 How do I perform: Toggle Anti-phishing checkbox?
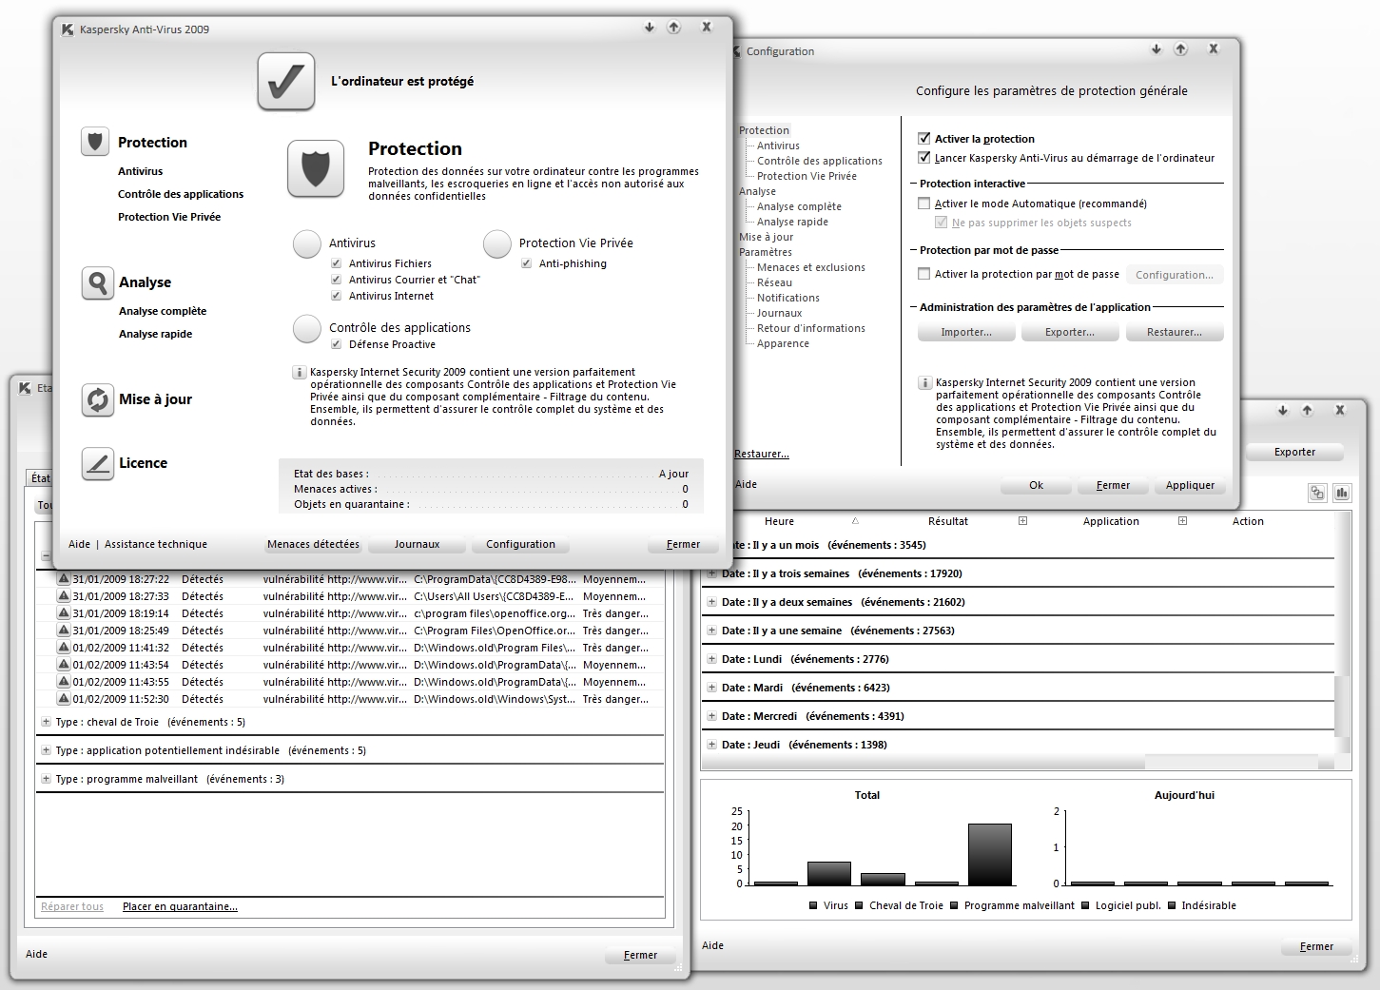click(526, 263)
